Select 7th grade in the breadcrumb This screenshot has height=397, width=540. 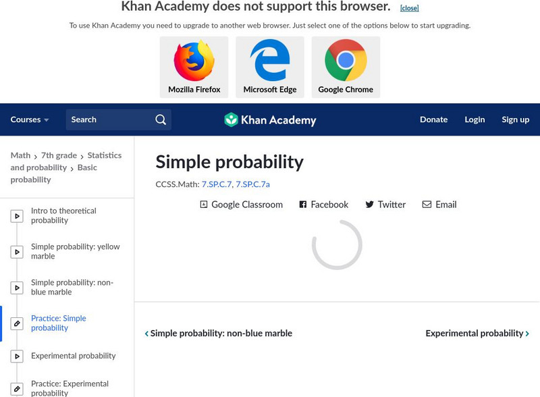tap(59, 155)
